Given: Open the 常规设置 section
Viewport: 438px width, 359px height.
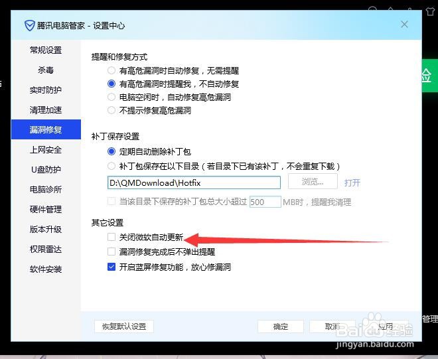Looking at the screenshot, I should (46, 50).
